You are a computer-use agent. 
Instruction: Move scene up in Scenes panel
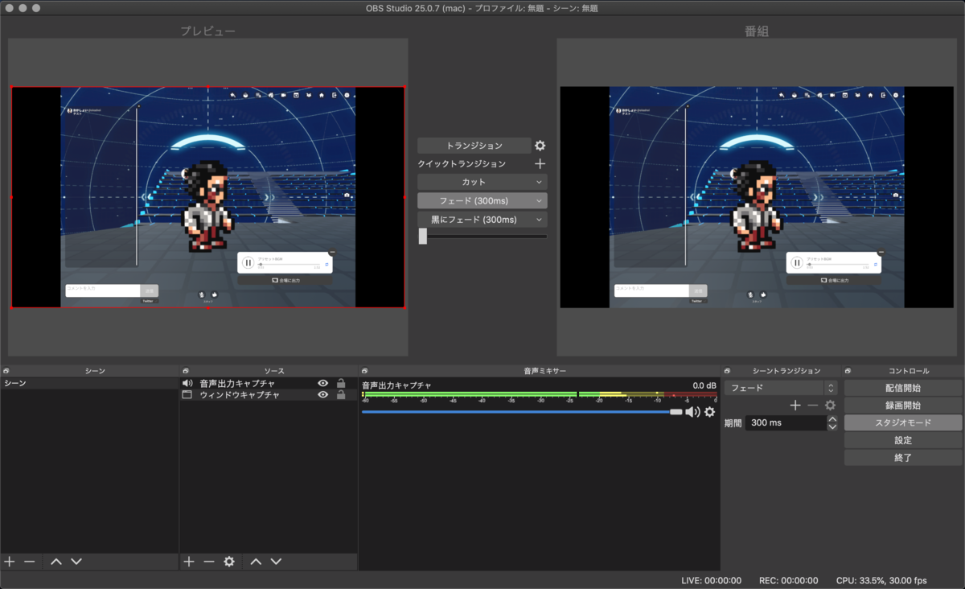tap(56, 562)
